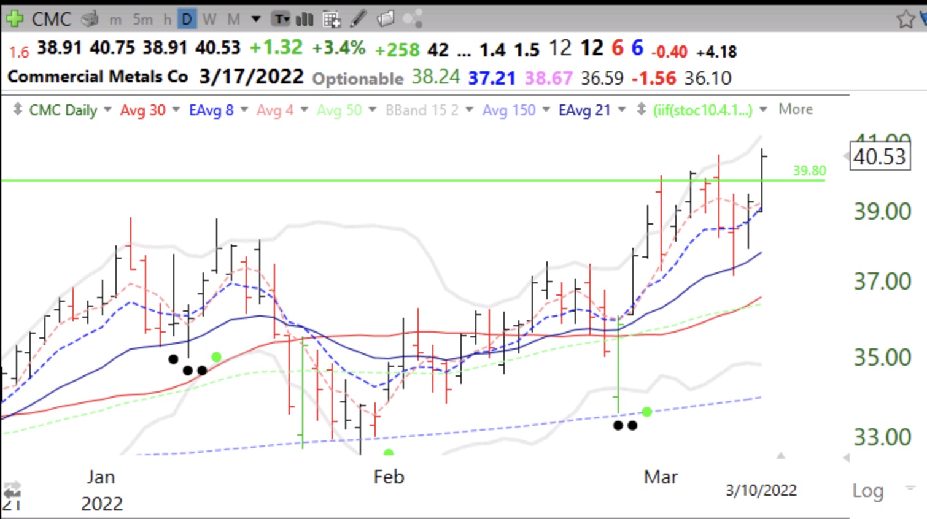This screenshot has width=927, height=519.
Task: Click the minus icon next to Log
Action: tap(910, 488)
